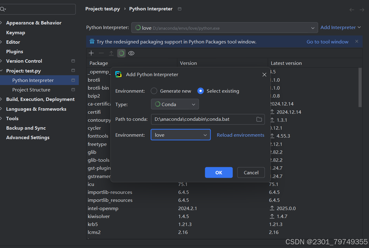Click the folder browse icon for conda path
The image size is (369, 248).
[259, 119]
